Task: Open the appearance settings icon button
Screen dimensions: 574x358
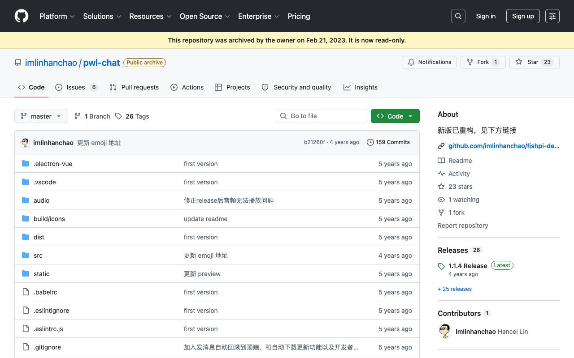Action: pyautogui.click(x=552, y=16)
